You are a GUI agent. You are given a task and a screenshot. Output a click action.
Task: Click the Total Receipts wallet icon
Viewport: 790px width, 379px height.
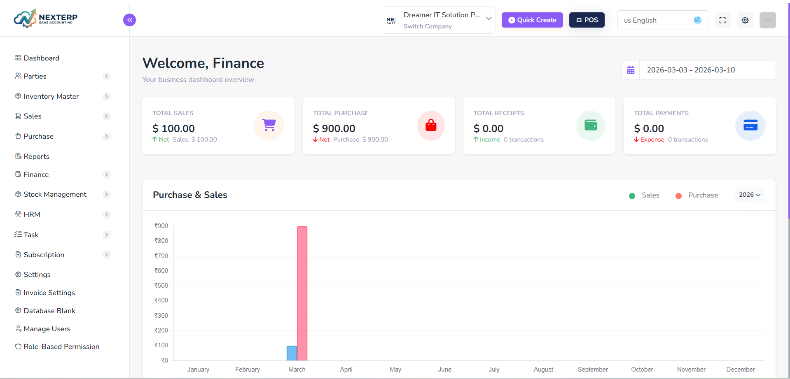(x=591, y=126)
